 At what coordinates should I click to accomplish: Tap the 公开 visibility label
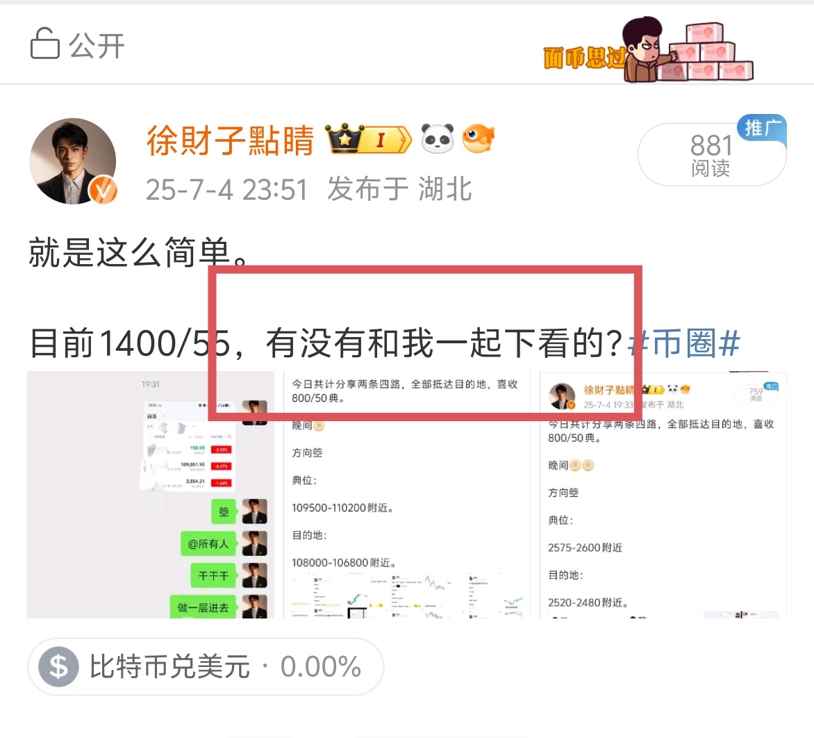(x=97, y=45)
